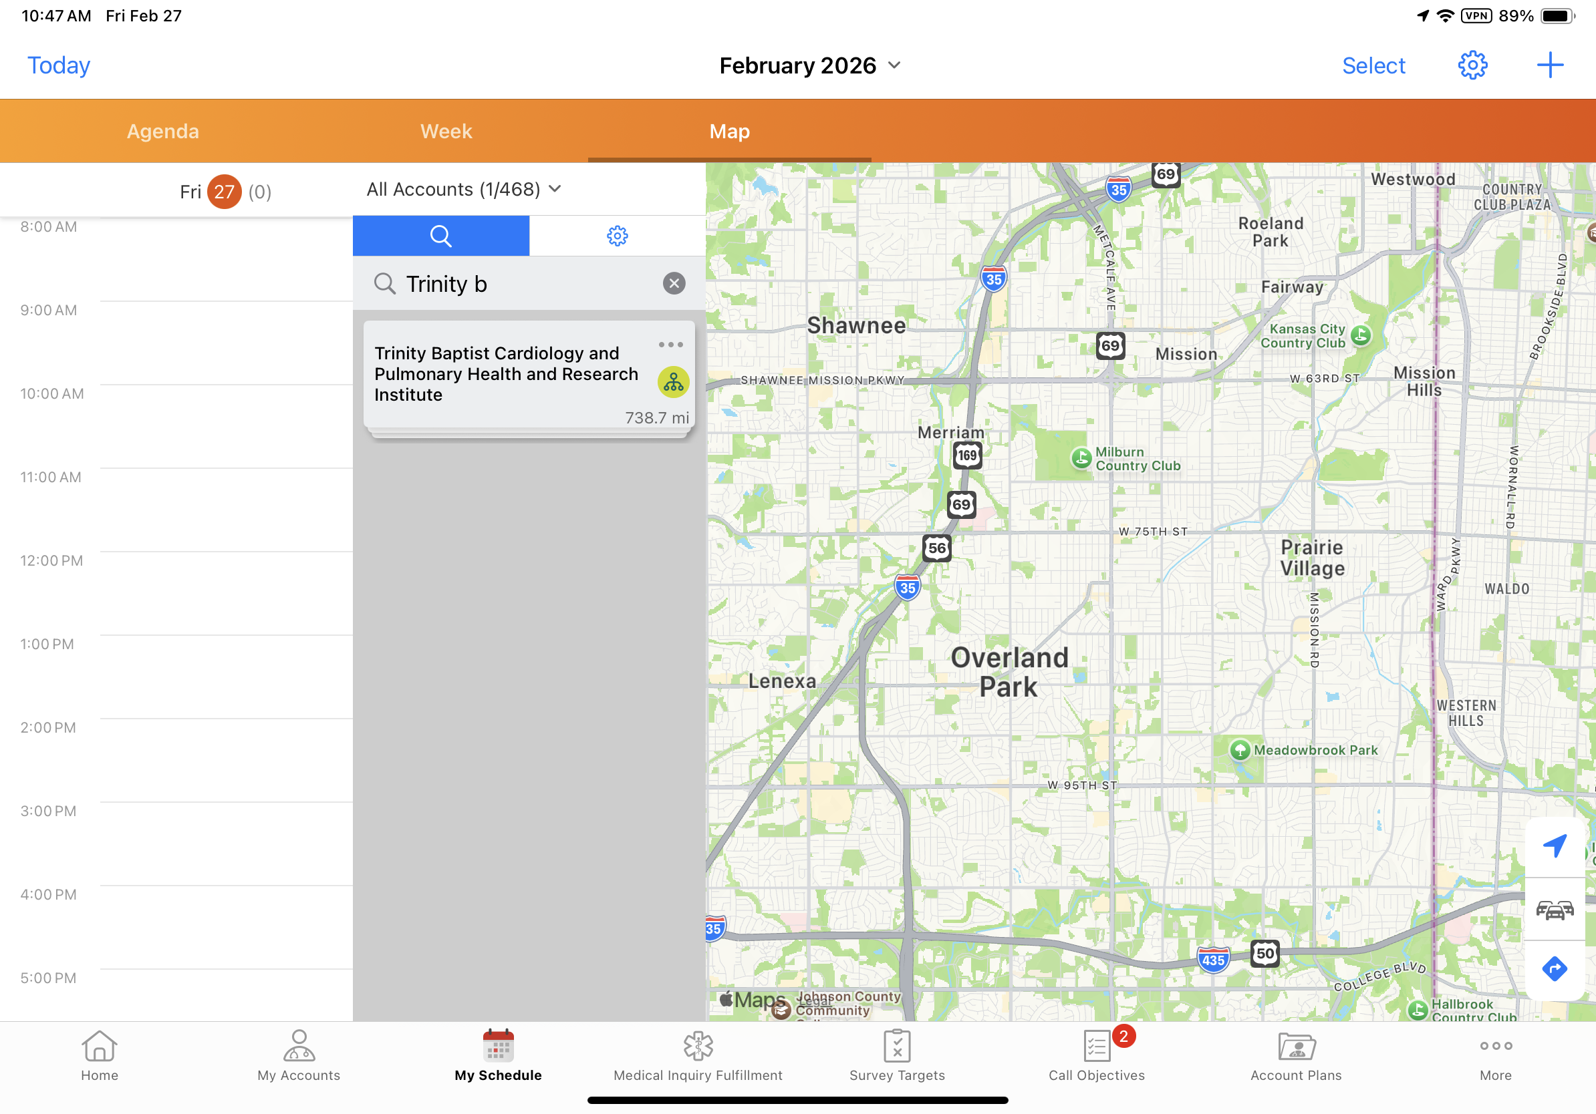Open Call Objectives from bottom bar

click(1096, 1056)
